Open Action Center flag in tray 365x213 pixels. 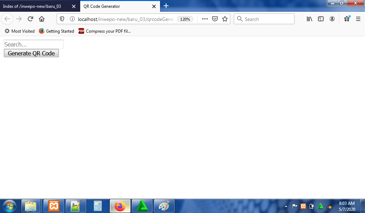294,206
